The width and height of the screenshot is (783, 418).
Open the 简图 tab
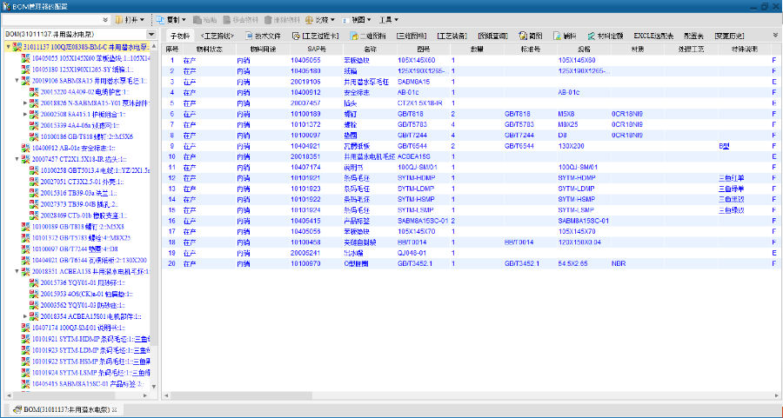coord(530,36)
